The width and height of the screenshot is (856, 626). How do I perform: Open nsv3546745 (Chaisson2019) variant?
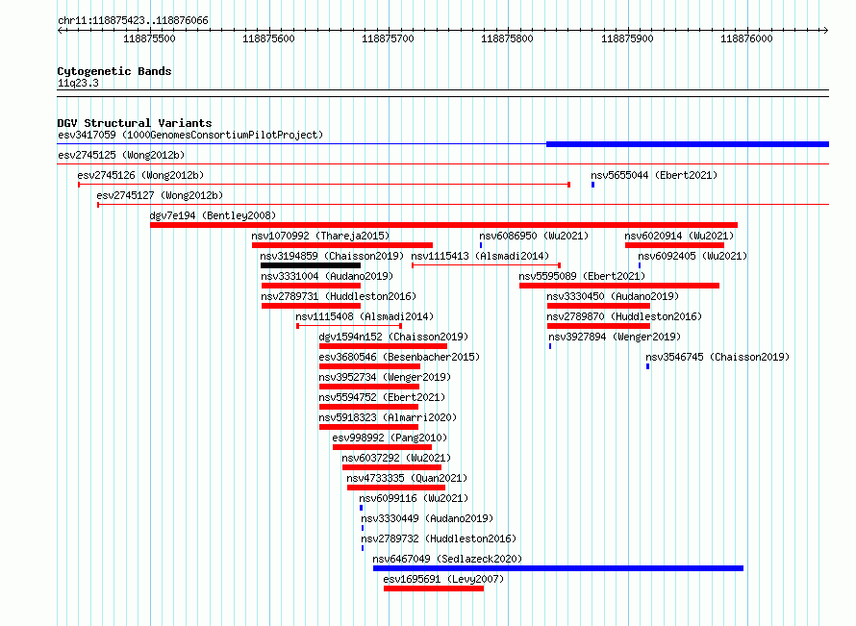718,357
